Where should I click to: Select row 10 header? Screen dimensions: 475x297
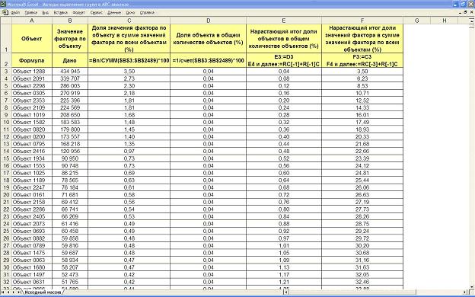tap(6, 122)
